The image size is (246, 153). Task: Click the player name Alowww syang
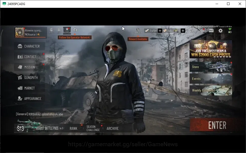(34, 30)
